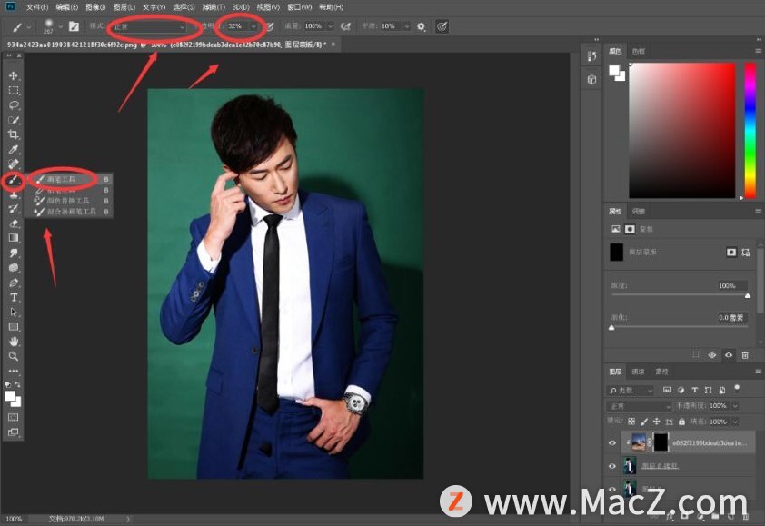
Task: Open the tool preset picker arrow
Action: coord(29,26)
